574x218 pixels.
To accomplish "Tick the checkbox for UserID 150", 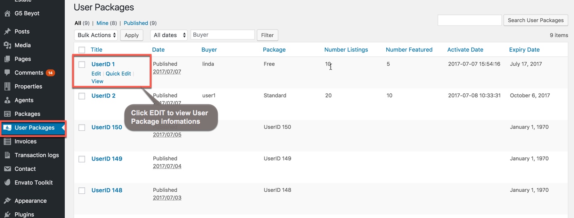I will click(82, 128).
